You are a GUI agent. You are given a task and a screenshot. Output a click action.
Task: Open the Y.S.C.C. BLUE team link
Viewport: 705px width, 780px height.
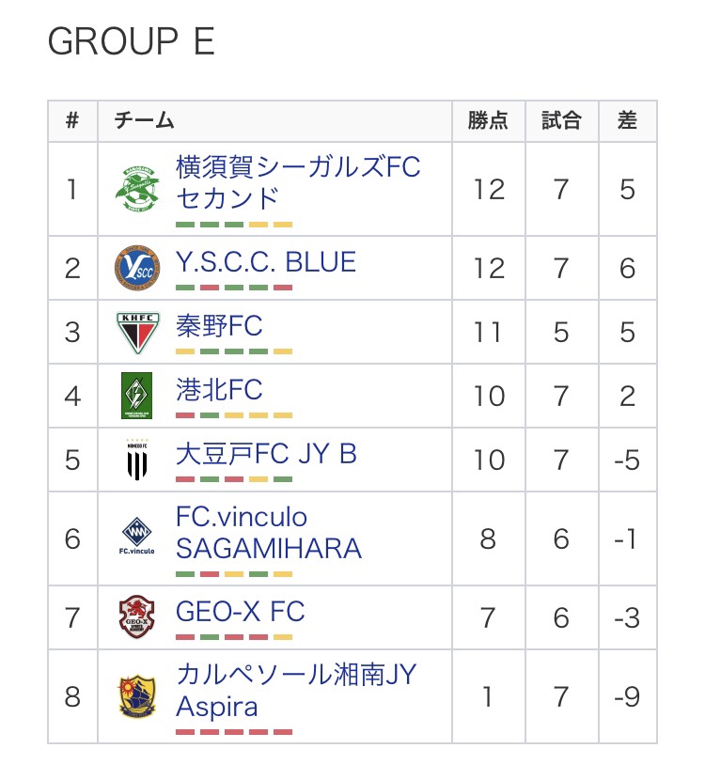point(266,262)
